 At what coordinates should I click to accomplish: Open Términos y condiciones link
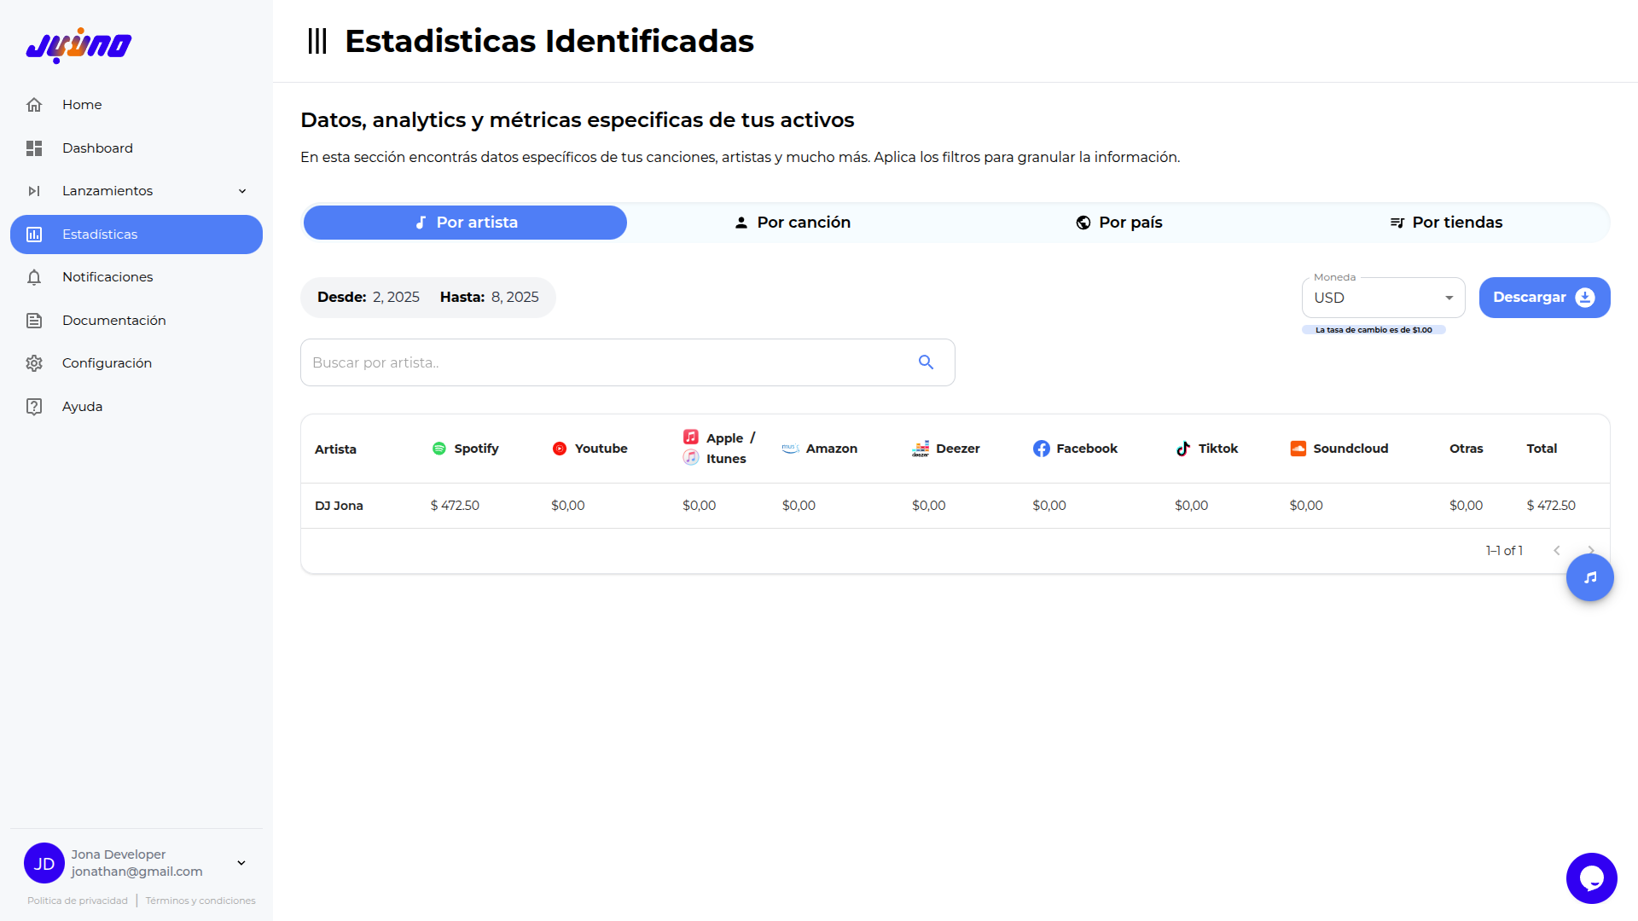200,901
